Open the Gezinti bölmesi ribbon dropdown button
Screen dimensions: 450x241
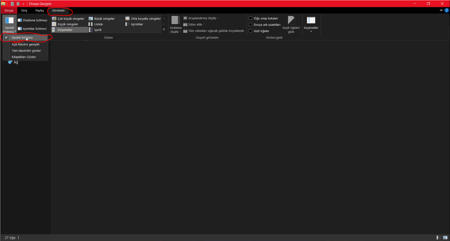(9, 24)
